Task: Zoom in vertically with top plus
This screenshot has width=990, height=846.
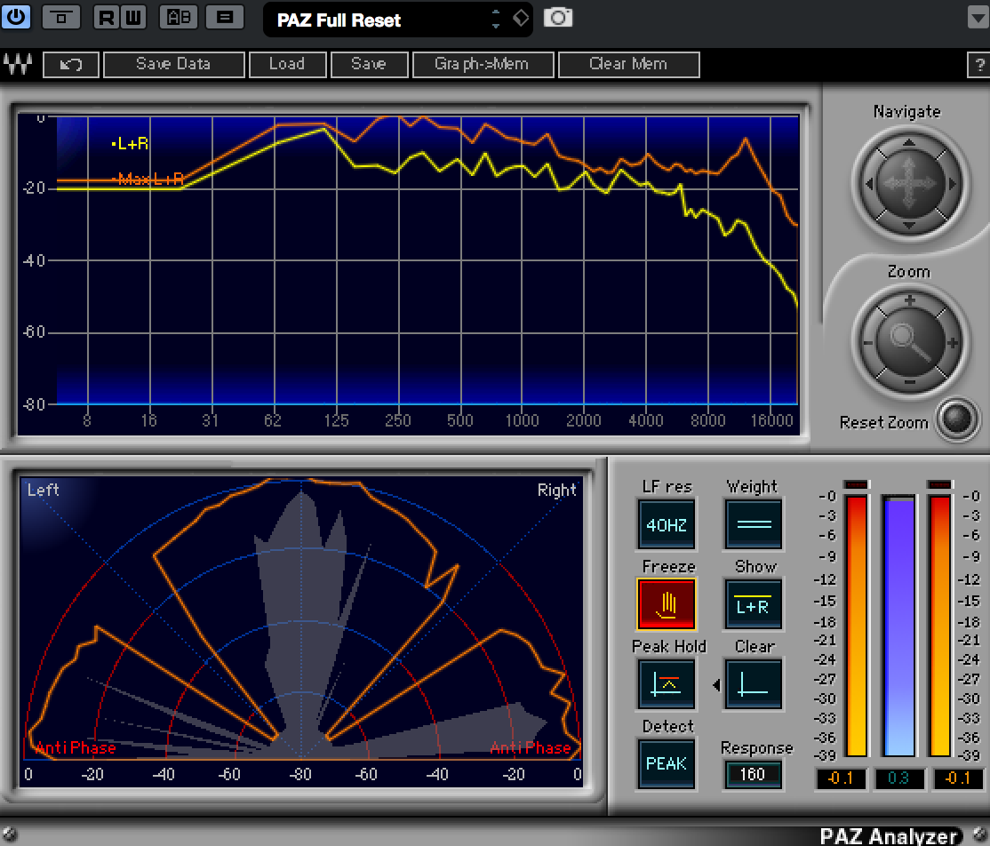Action: 909,300
